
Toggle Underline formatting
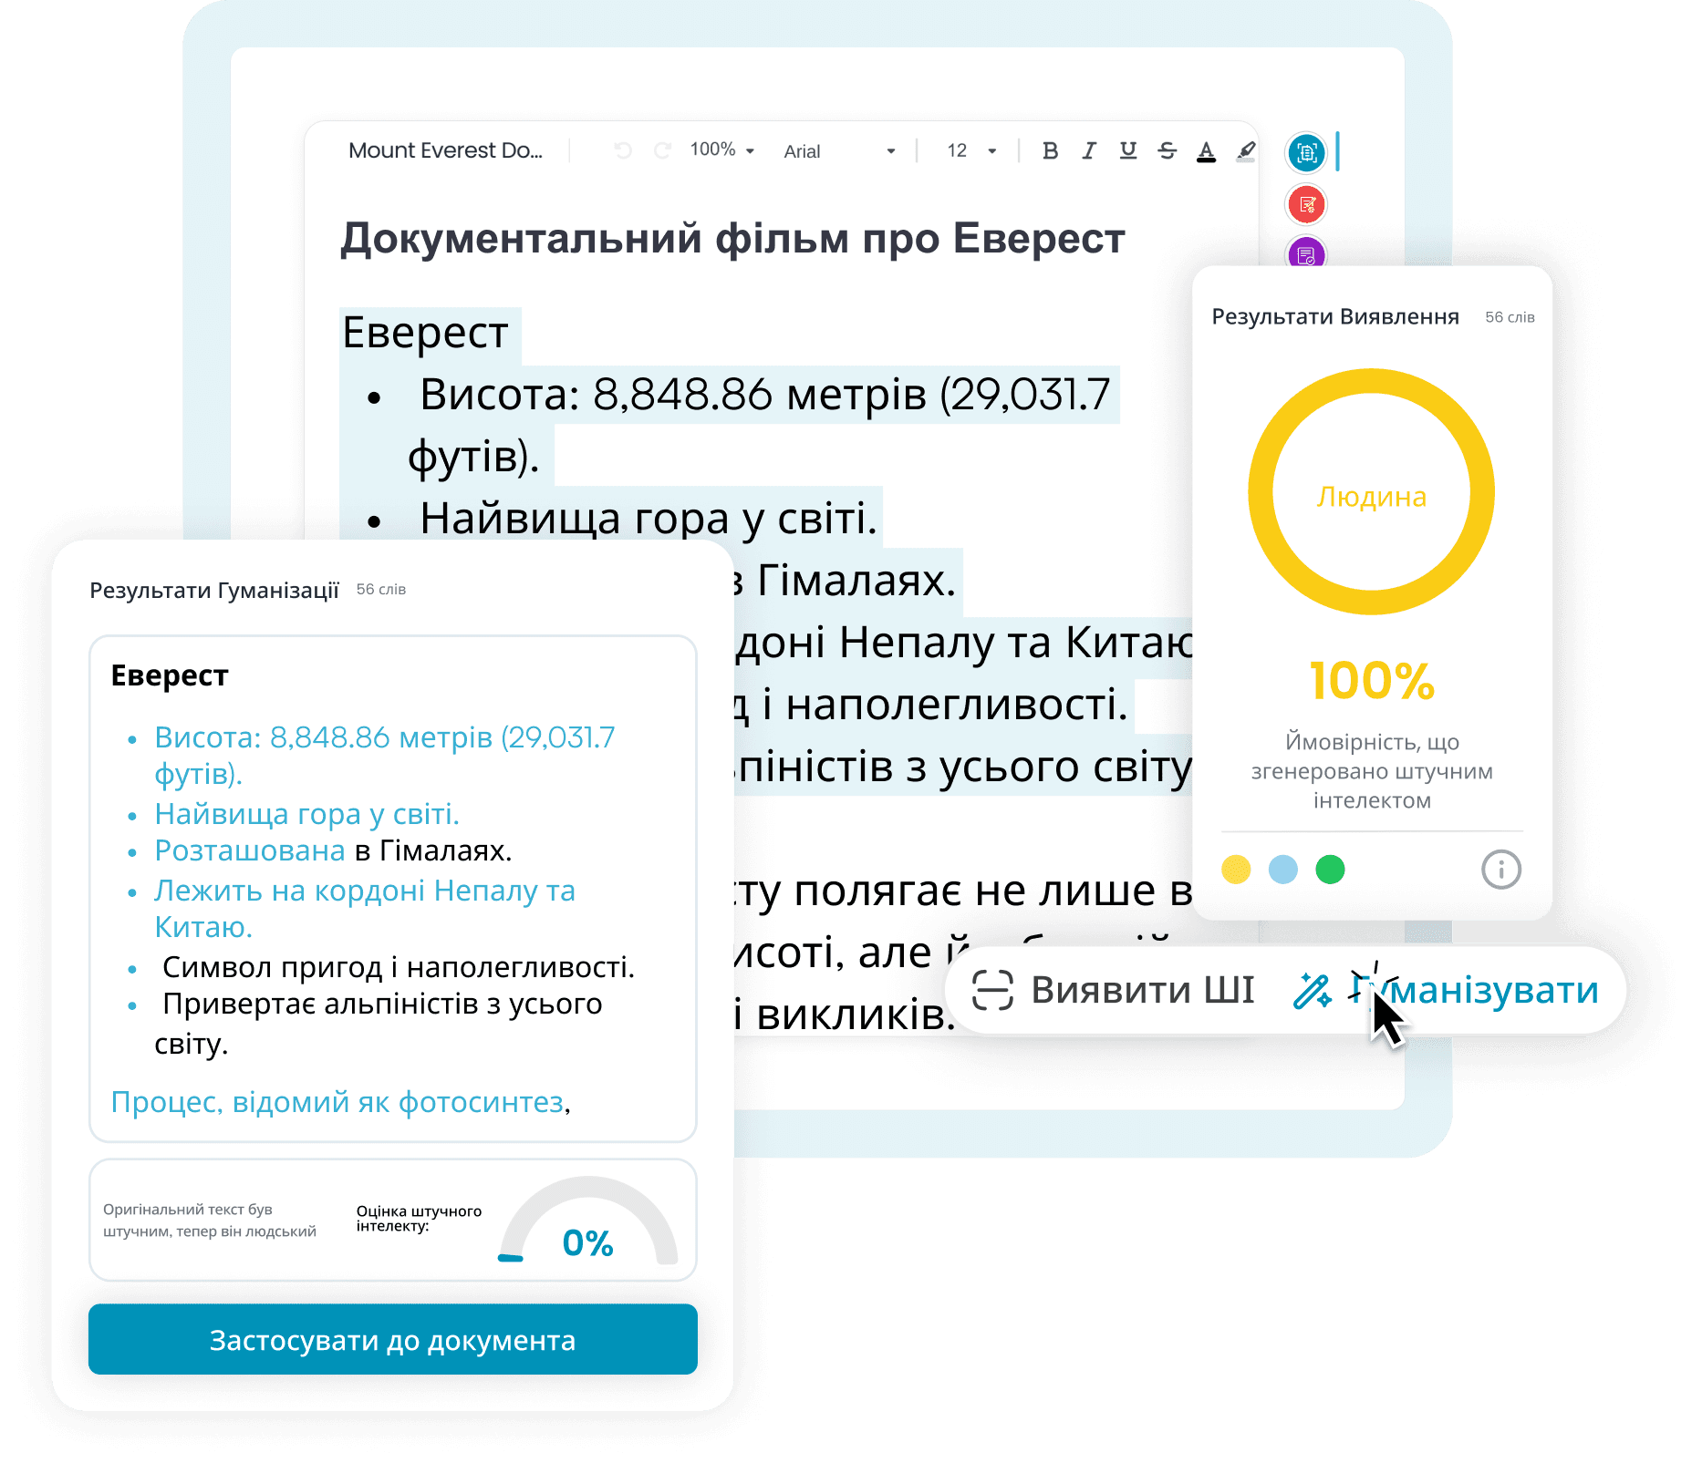[x=1128, y=150]
